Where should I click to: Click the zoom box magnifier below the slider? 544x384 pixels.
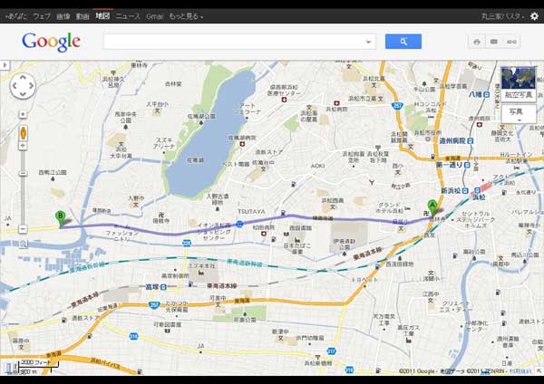23,245
